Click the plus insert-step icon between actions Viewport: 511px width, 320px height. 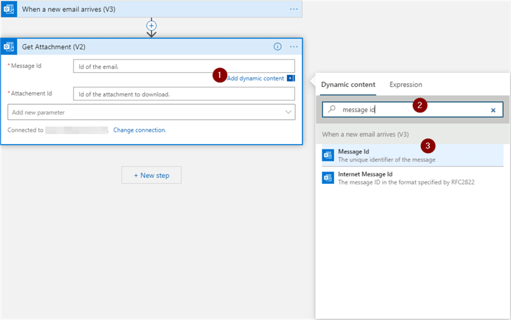[x=151, y=26]
